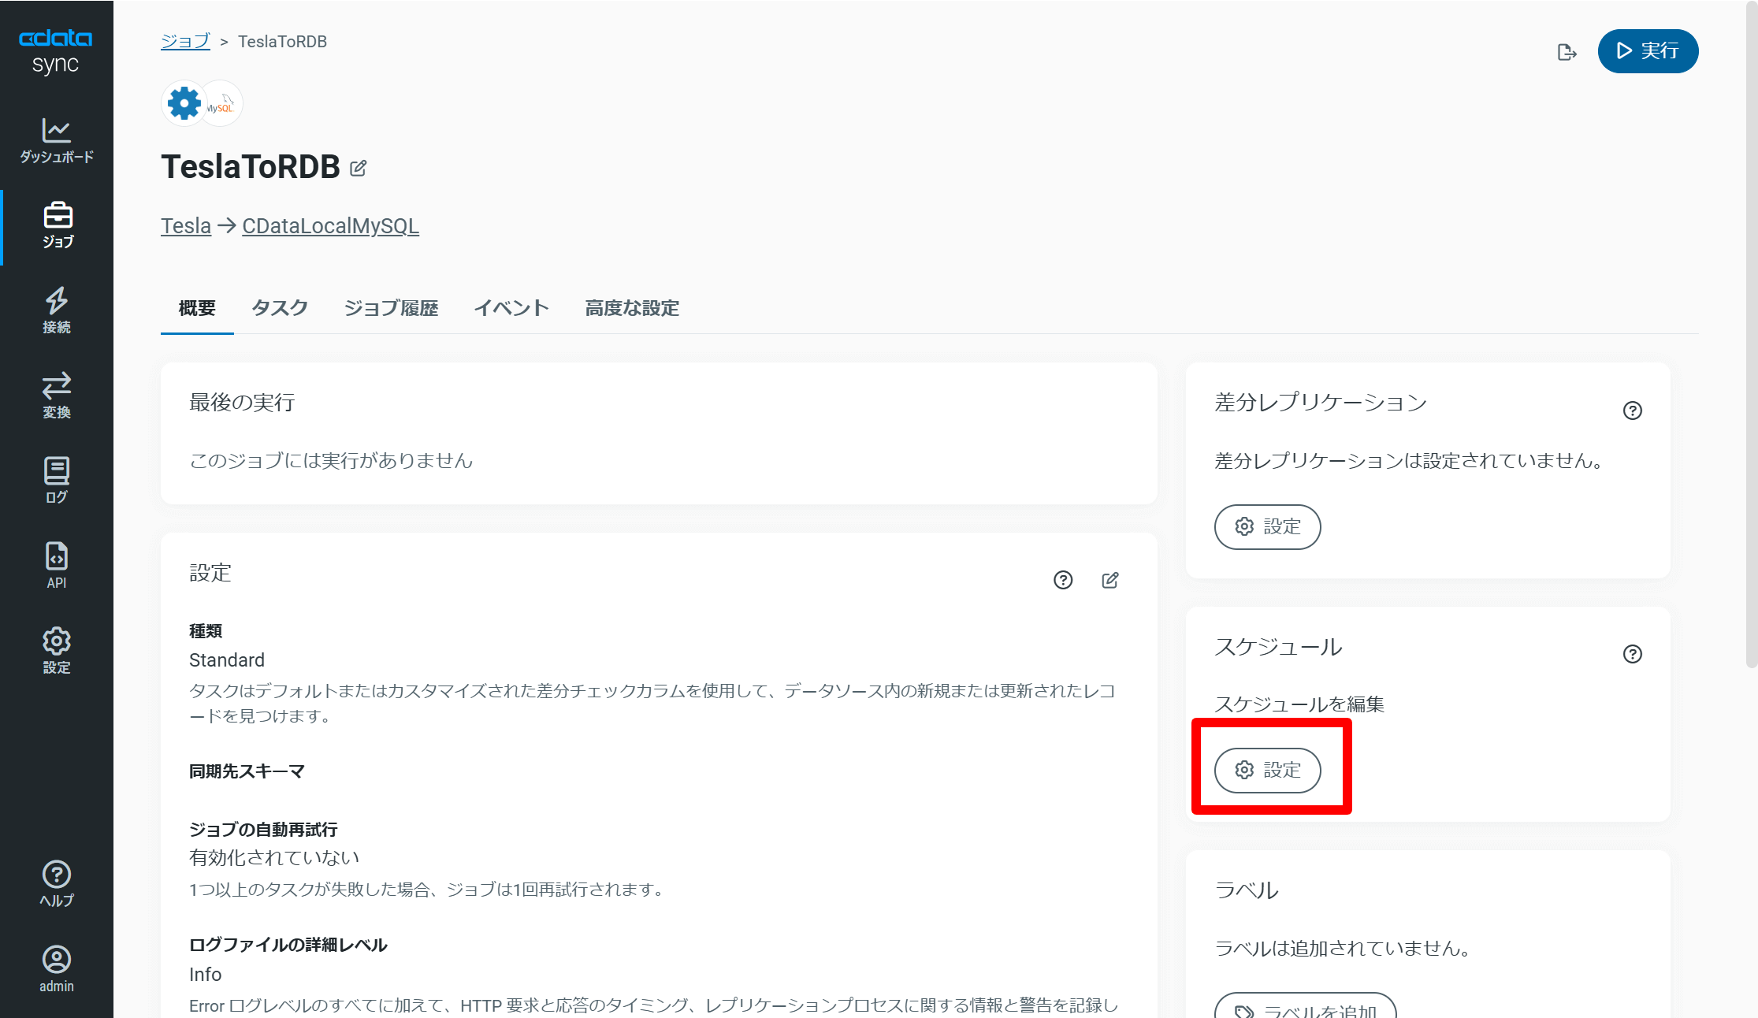
Task: Click the ジョブ breadcrumb link
Action: click(x=185, y=41)
